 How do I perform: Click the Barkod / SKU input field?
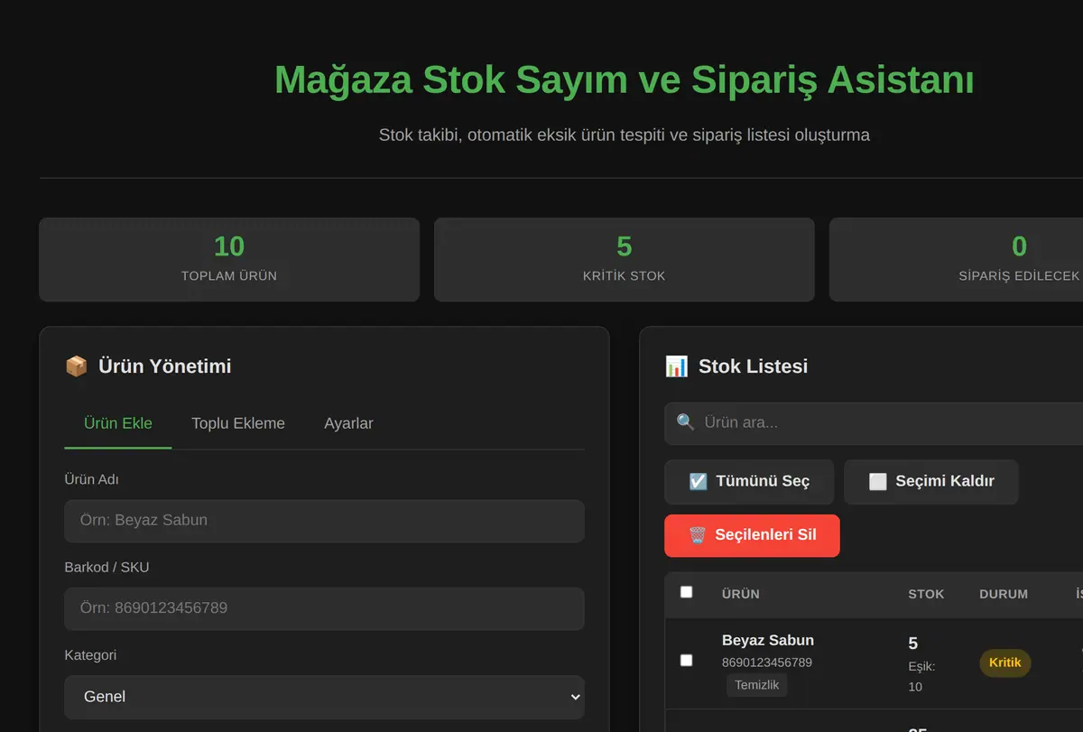coord(324,608)
